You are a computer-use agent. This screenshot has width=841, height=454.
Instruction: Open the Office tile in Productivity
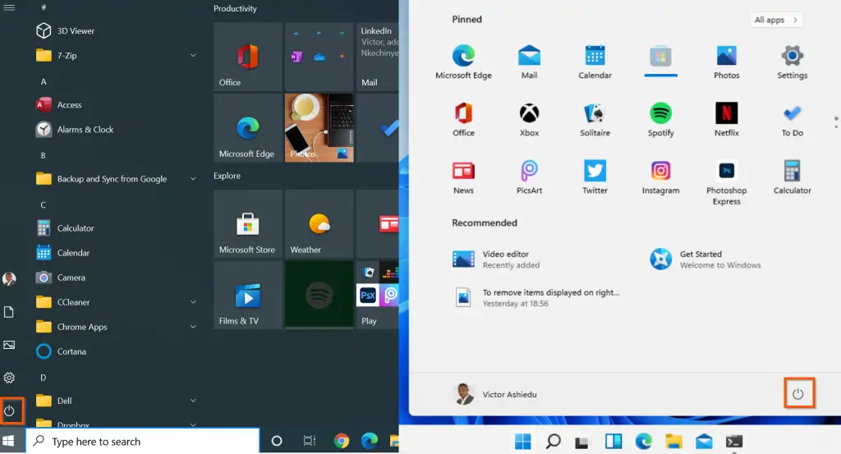(248, 57)
